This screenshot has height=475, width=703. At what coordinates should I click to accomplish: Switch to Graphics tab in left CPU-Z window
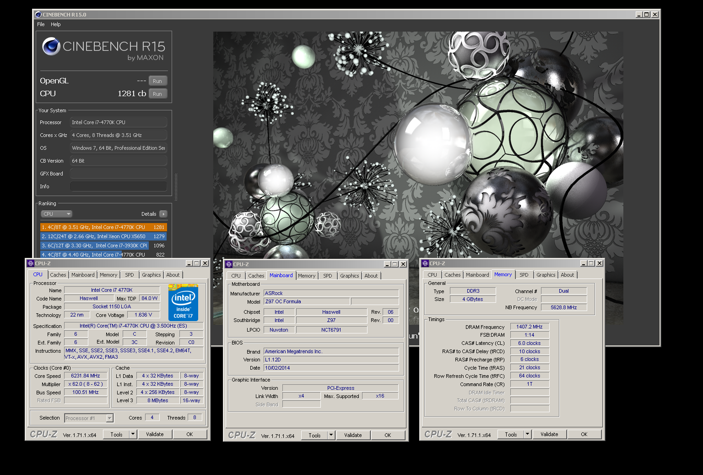[151, 275]
